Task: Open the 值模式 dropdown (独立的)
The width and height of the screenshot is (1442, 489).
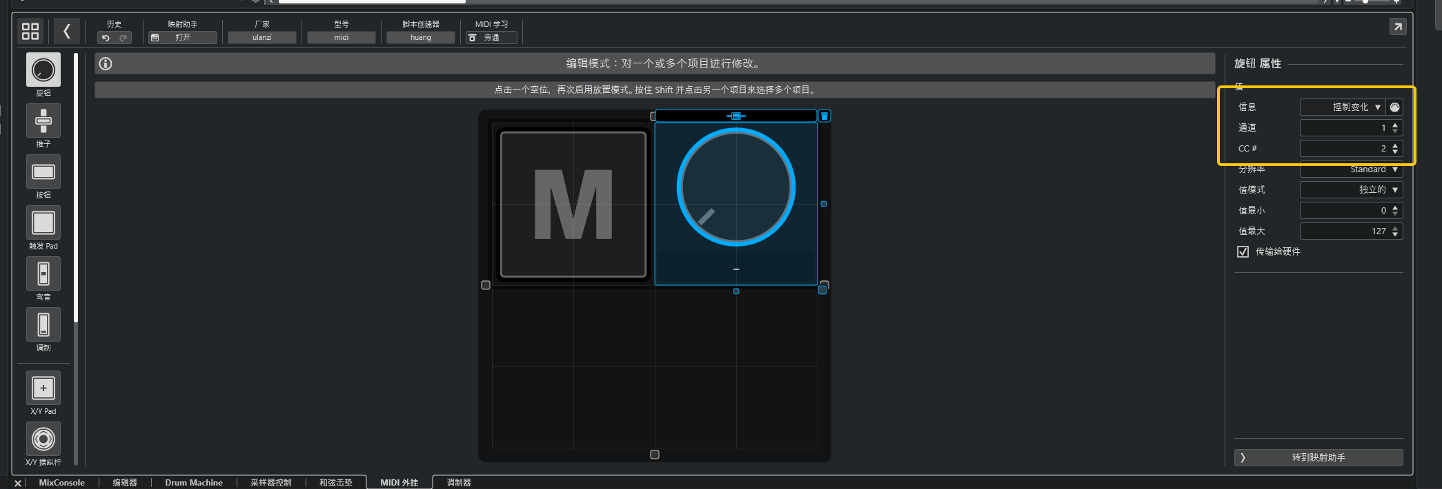Action: [1352, 190]
